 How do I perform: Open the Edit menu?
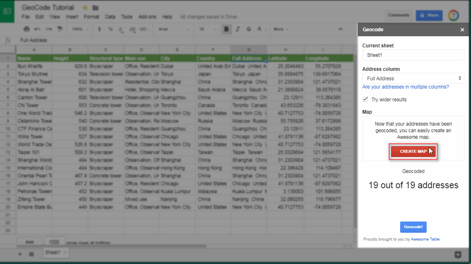[x=39, y=17]
